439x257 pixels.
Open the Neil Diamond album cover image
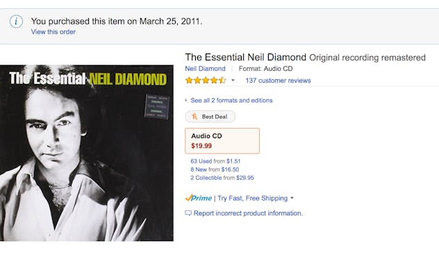coord(87,153)
